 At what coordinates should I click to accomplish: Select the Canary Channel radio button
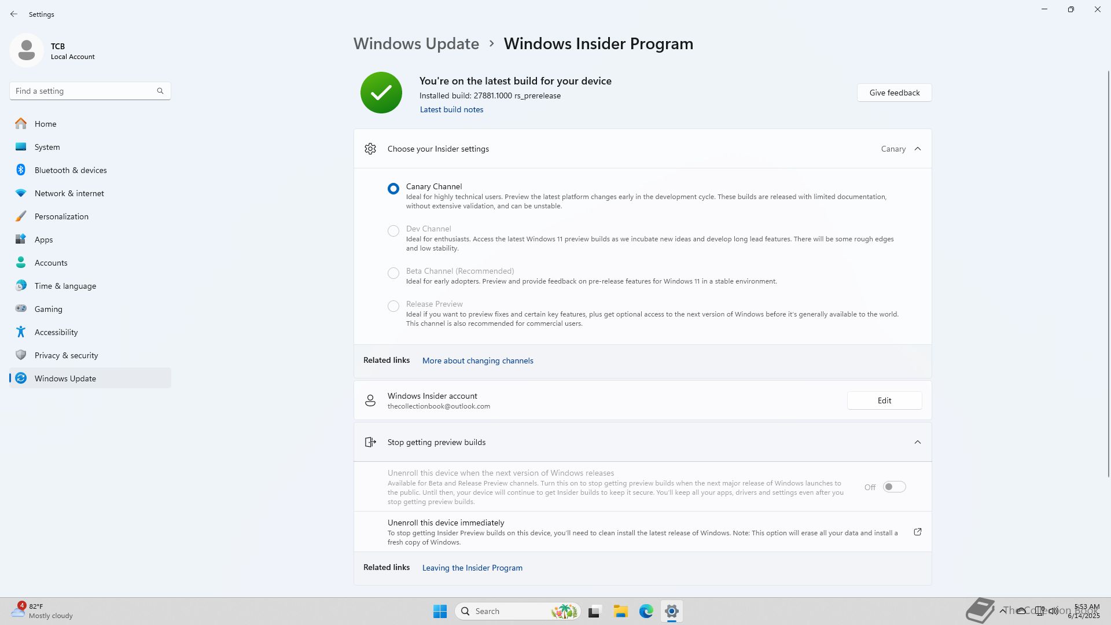click(393, 189)
